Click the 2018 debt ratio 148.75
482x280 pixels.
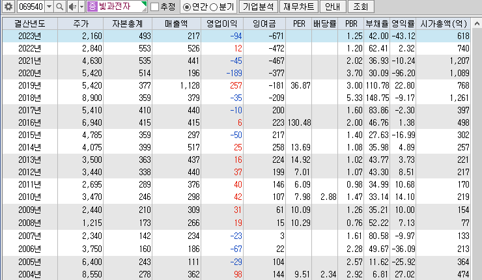pos(377,98)
